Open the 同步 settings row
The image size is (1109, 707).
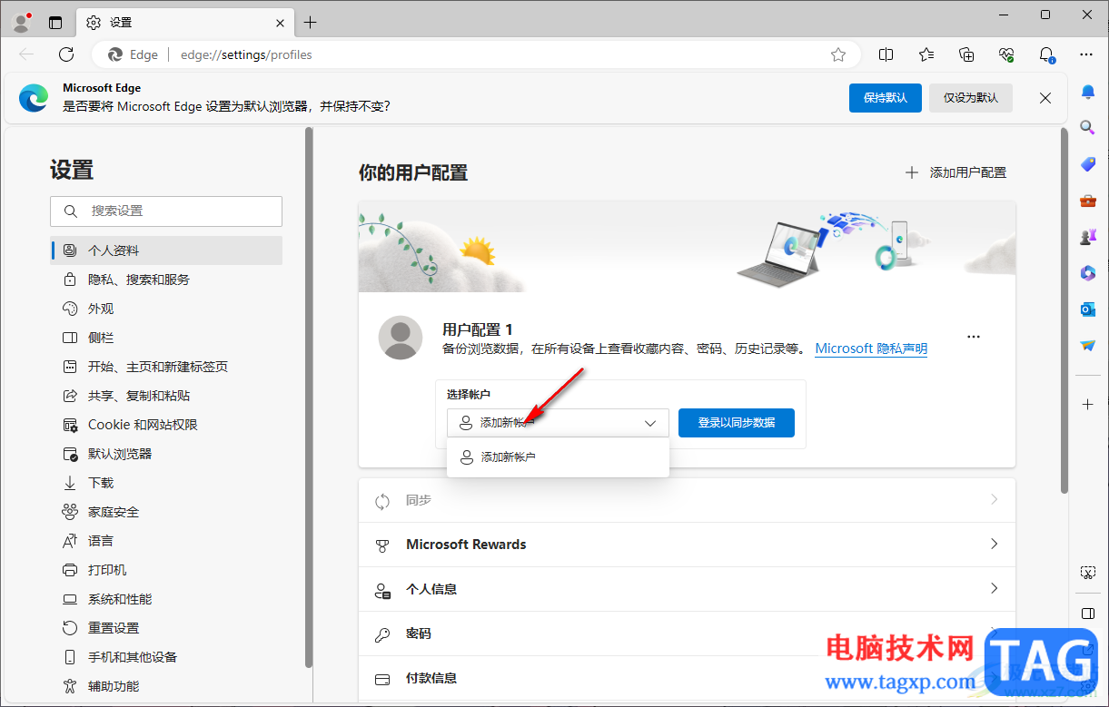pos(687,500)
